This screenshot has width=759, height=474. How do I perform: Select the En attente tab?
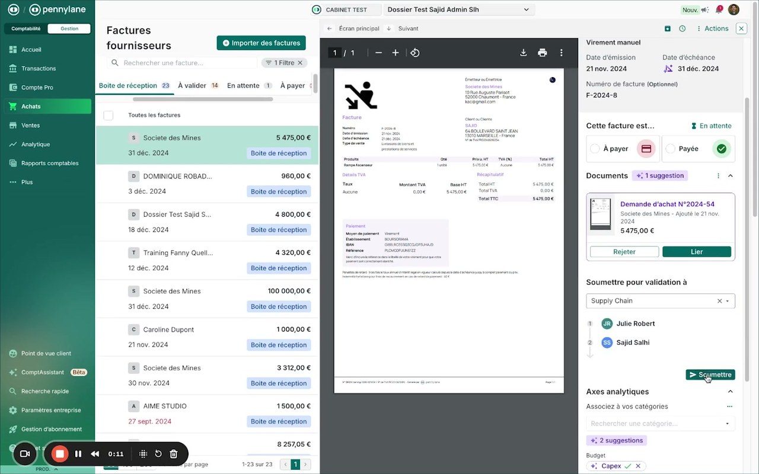(x=249, y=86)
